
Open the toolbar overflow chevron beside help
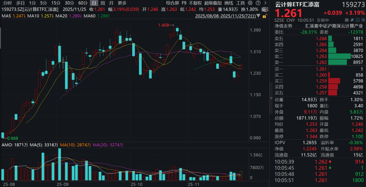tap(266, 3)
